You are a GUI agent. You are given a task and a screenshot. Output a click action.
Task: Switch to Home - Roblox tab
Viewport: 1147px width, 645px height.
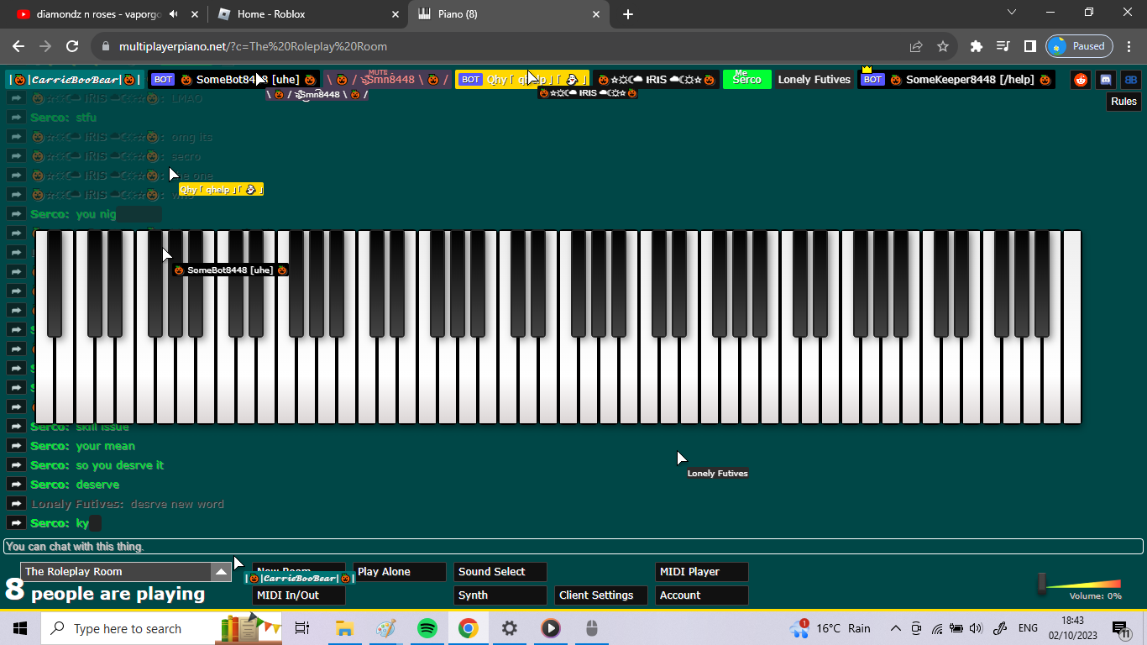pyautogui.click(x=308, y=14)
